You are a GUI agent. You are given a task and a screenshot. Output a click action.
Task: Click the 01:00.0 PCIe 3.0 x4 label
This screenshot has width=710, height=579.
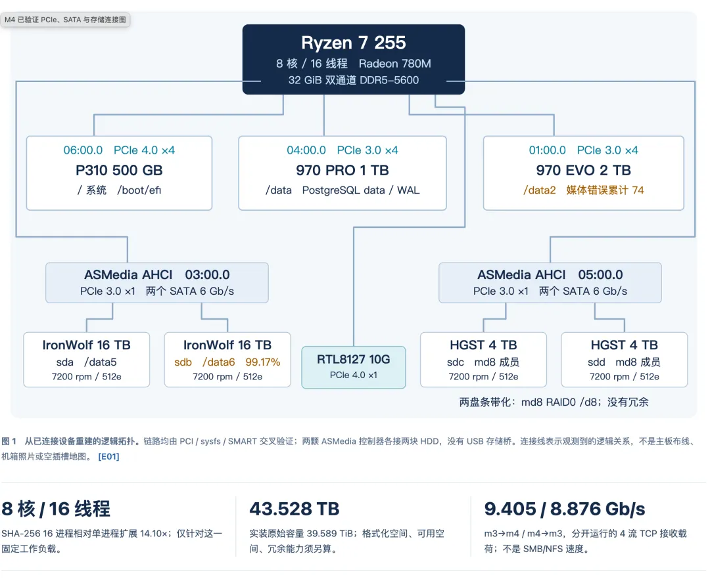584,150
